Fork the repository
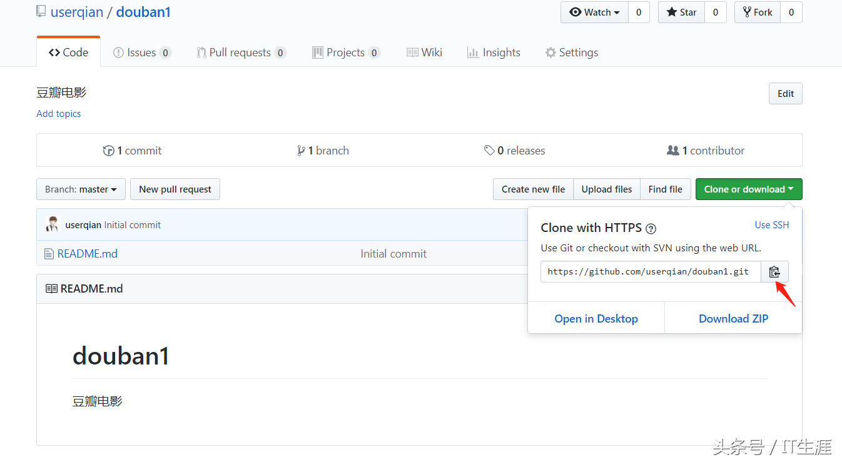Screen dimensions: 842x462 (x=758, y=13)
